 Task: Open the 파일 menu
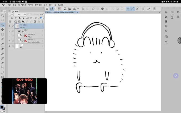pyautogui.click(x=9, y=5)
